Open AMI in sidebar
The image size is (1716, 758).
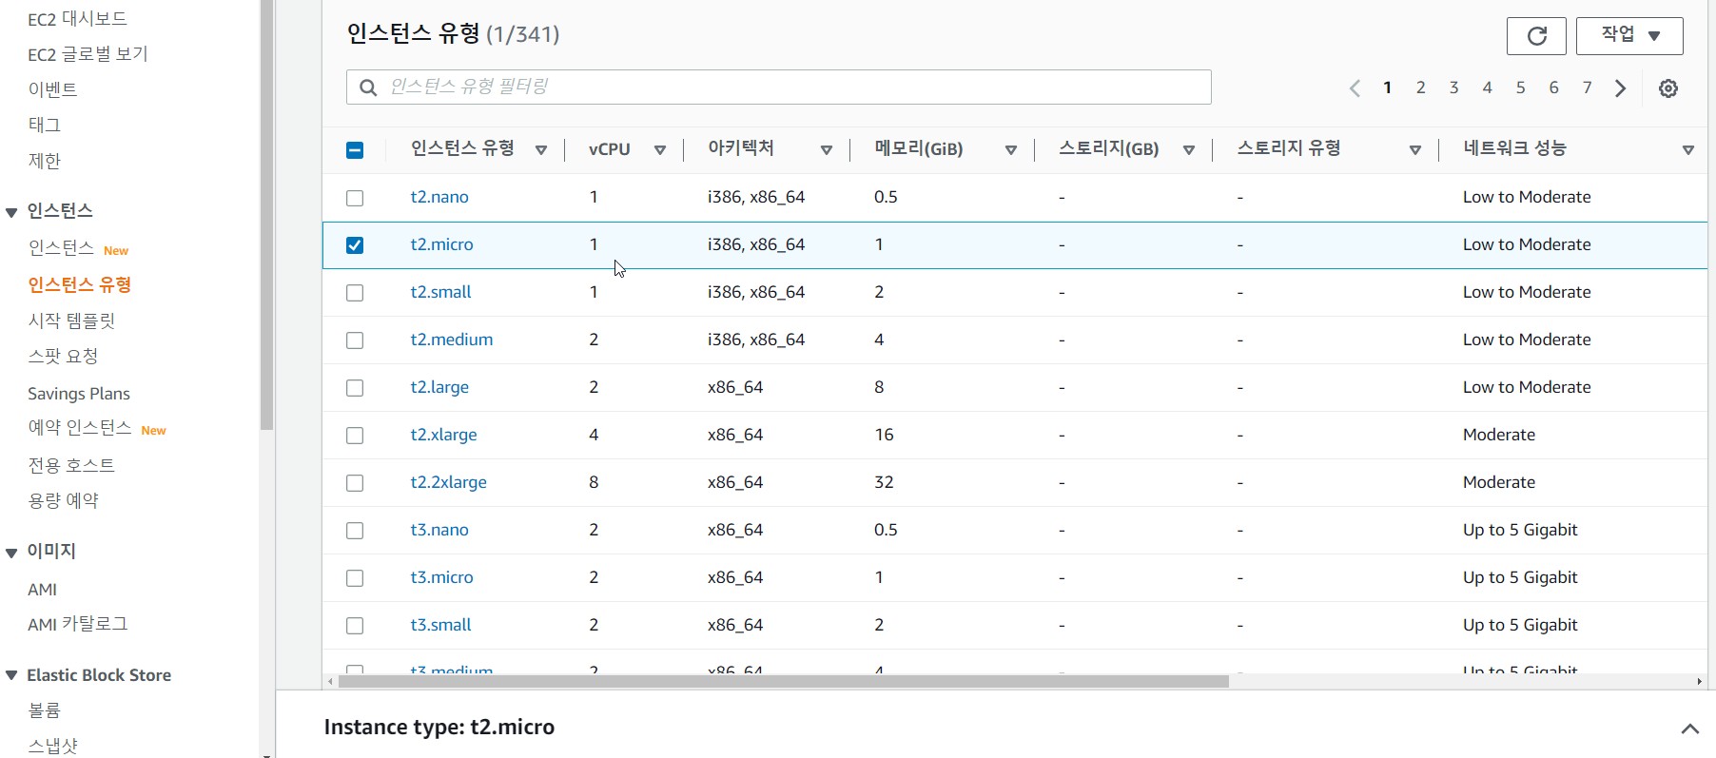point(42,590)
